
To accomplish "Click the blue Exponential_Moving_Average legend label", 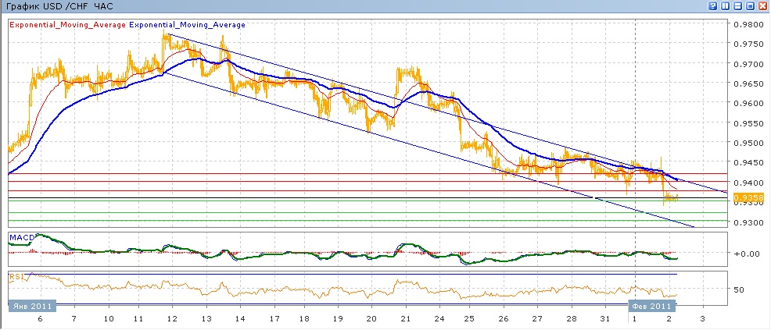I will click(x=188, y=25).
